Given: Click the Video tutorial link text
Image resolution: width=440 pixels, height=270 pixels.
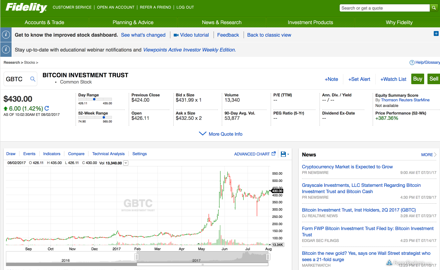Looking at the screenshot, I should coord(194,35).
